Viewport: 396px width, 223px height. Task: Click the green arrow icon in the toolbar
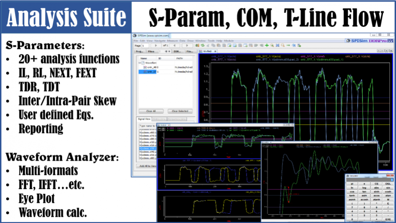(x=288, y=45)
